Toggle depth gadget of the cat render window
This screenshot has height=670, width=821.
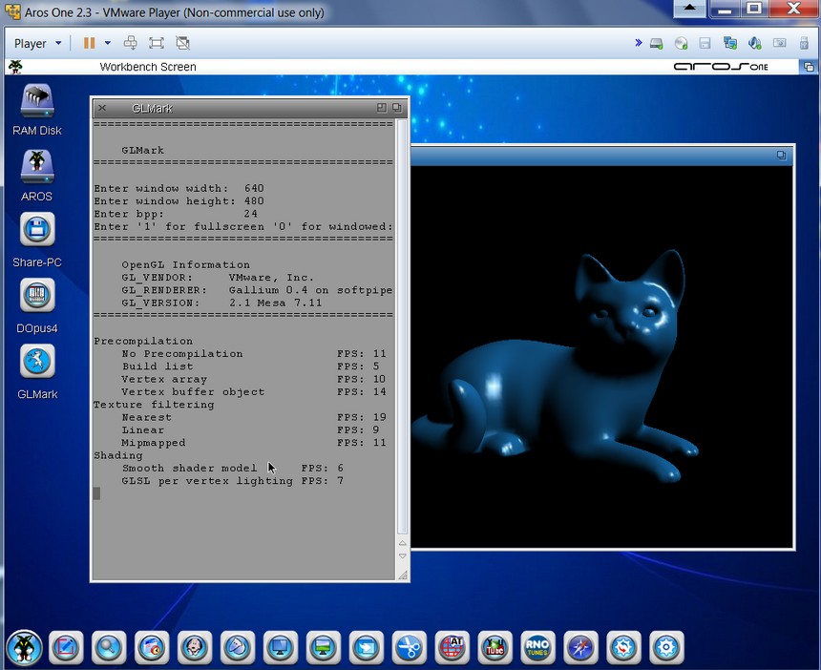781,156
